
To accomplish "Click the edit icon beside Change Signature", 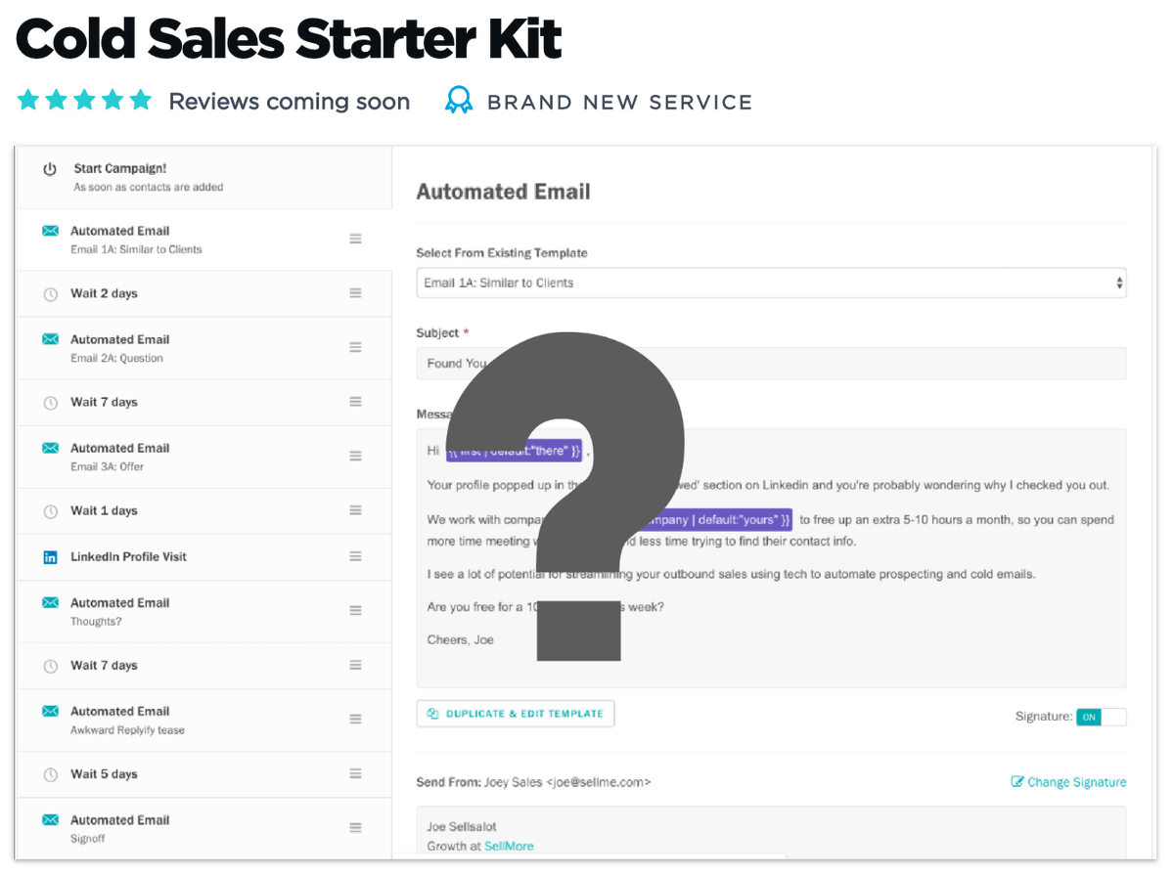I will coord(1017,782).
